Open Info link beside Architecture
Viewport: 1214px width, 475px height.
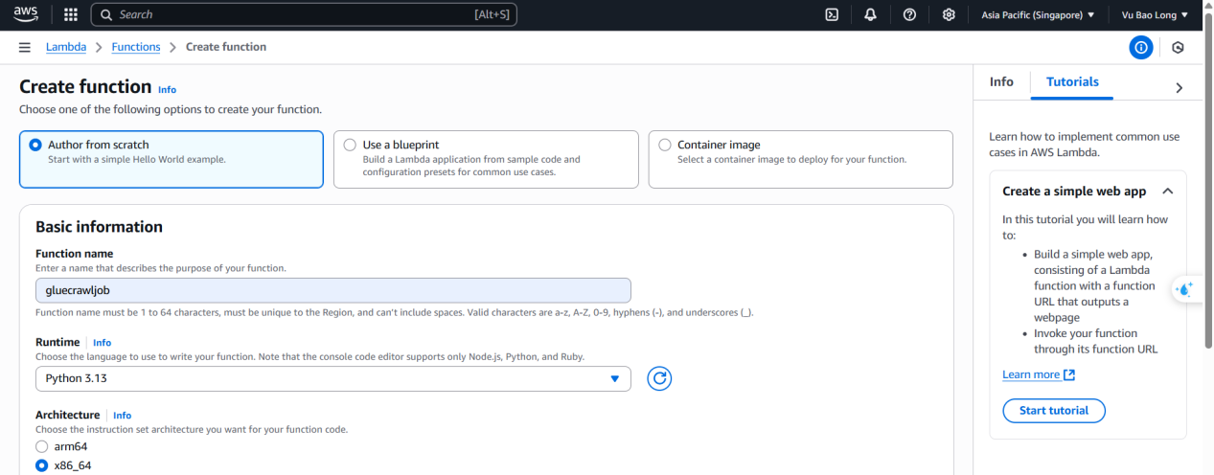[123, 415]
